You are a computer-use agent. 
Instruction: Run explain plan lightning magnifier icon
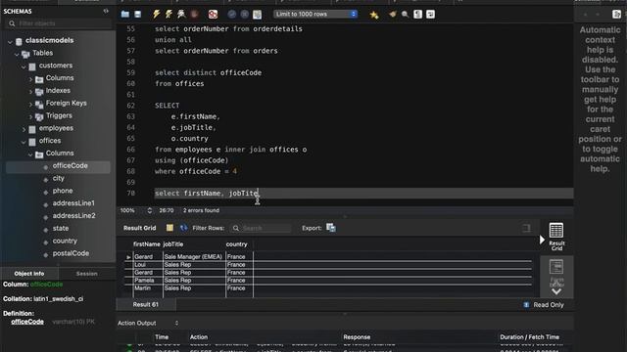181,15
